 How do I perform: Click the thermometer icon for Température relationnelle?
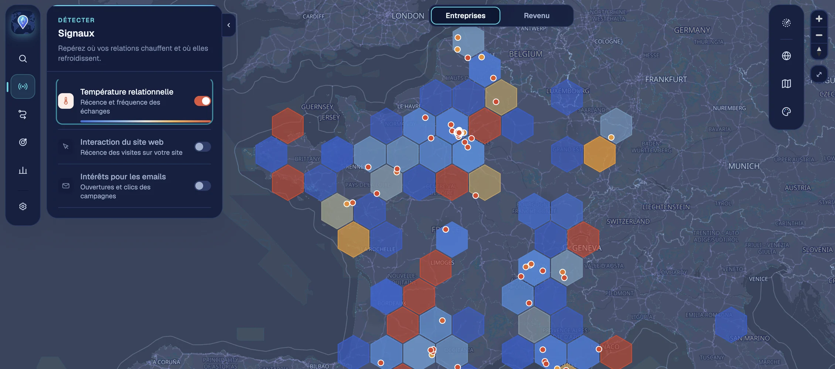(x=66, y=101)
